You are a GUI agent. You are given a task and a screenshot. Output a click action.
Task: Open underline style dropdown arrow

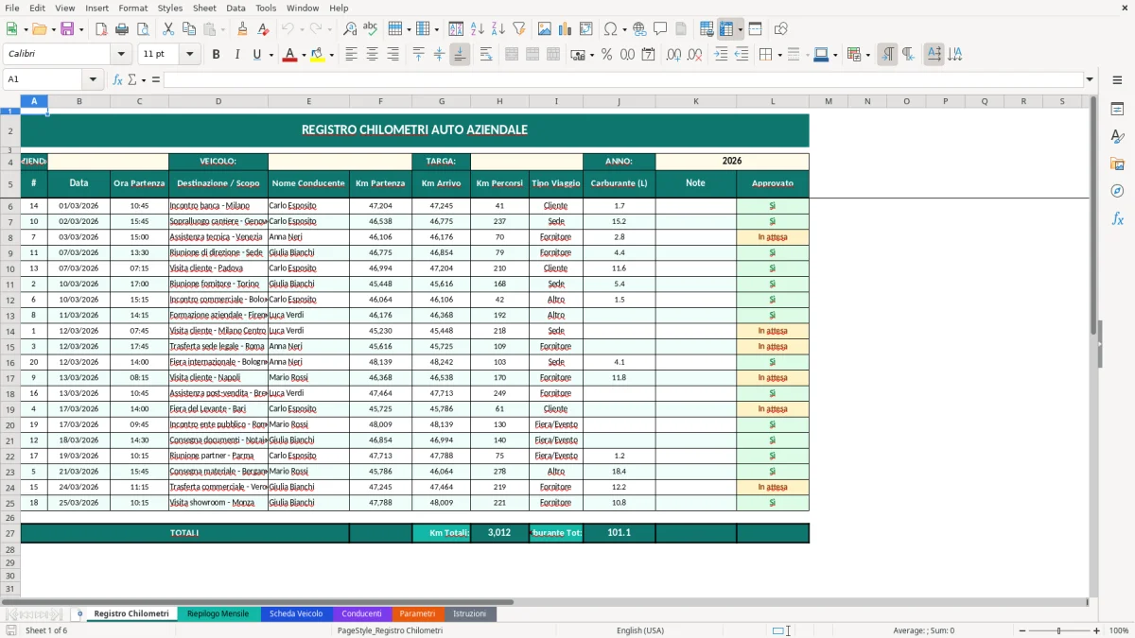[x=271, y=55]
